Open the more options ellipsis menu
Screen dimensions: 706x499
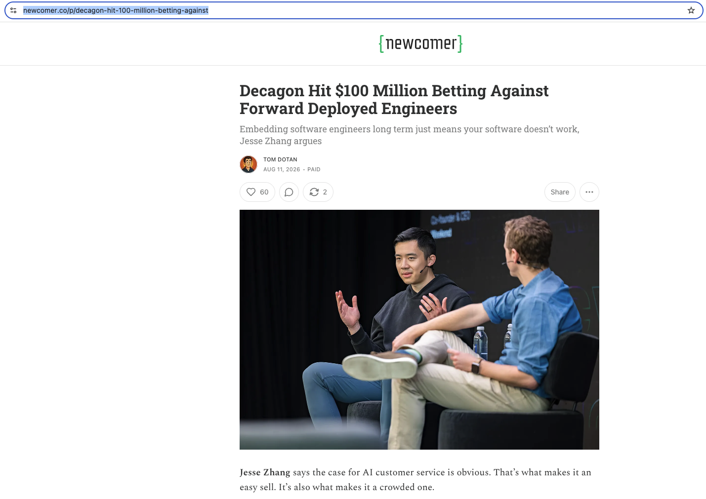tap(589, 192)
